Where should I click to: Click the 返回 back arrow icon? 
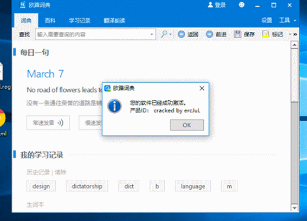coord(181,34)
